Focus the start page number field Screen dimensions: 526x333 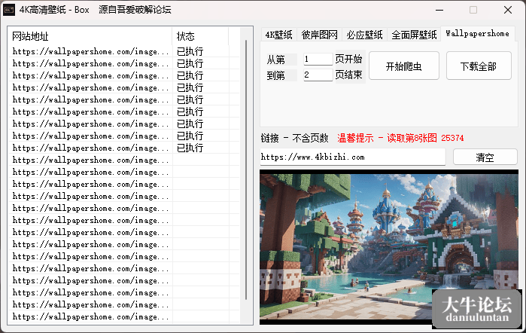tap(318, 59)
